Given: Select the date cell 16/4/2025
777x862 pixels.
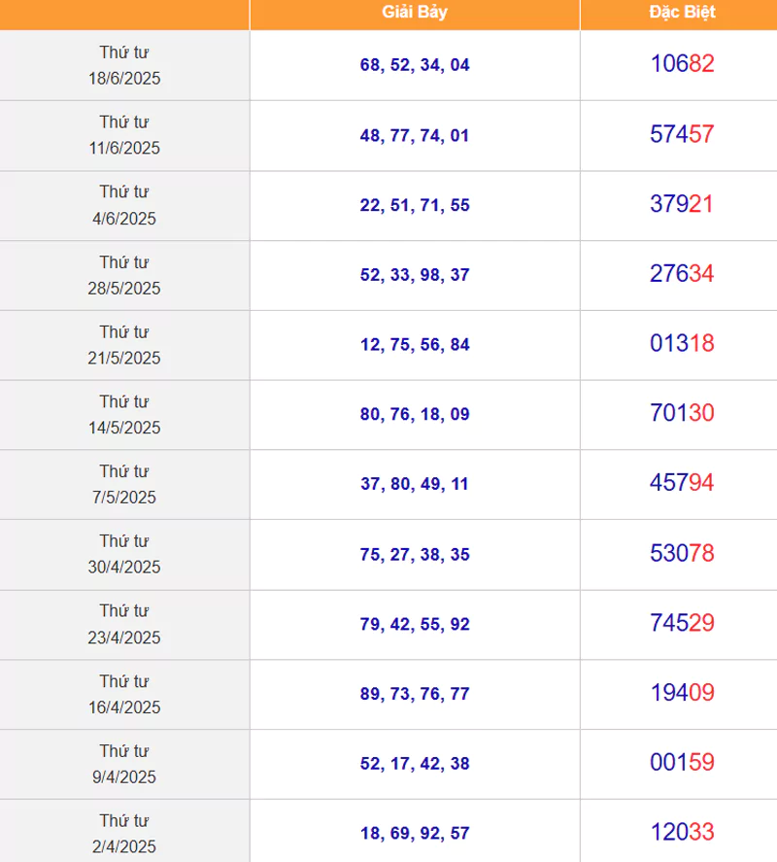Looking at the screenshot, I should tap(124, 694).
